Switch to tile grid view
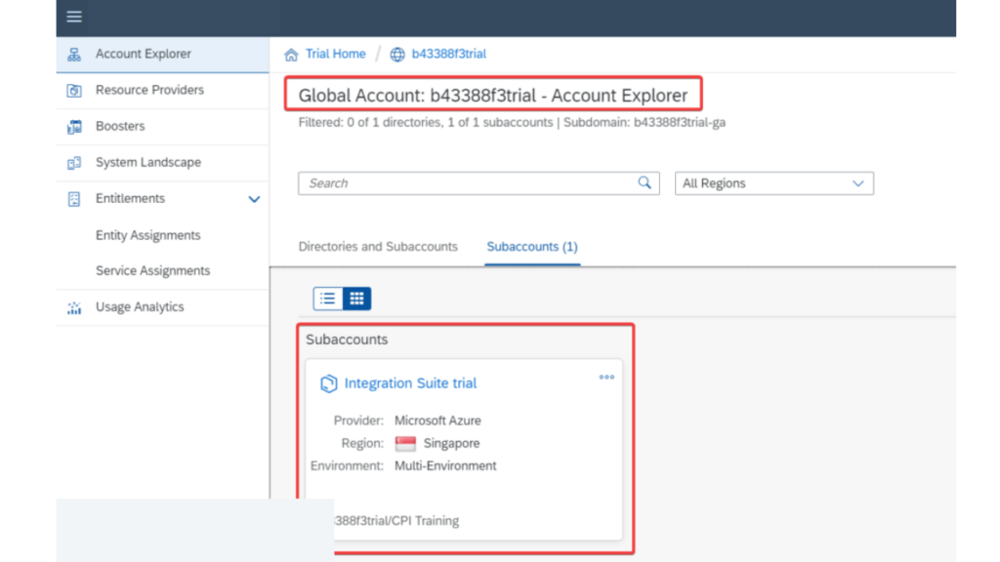1000x562 pixels. [356, 299]
